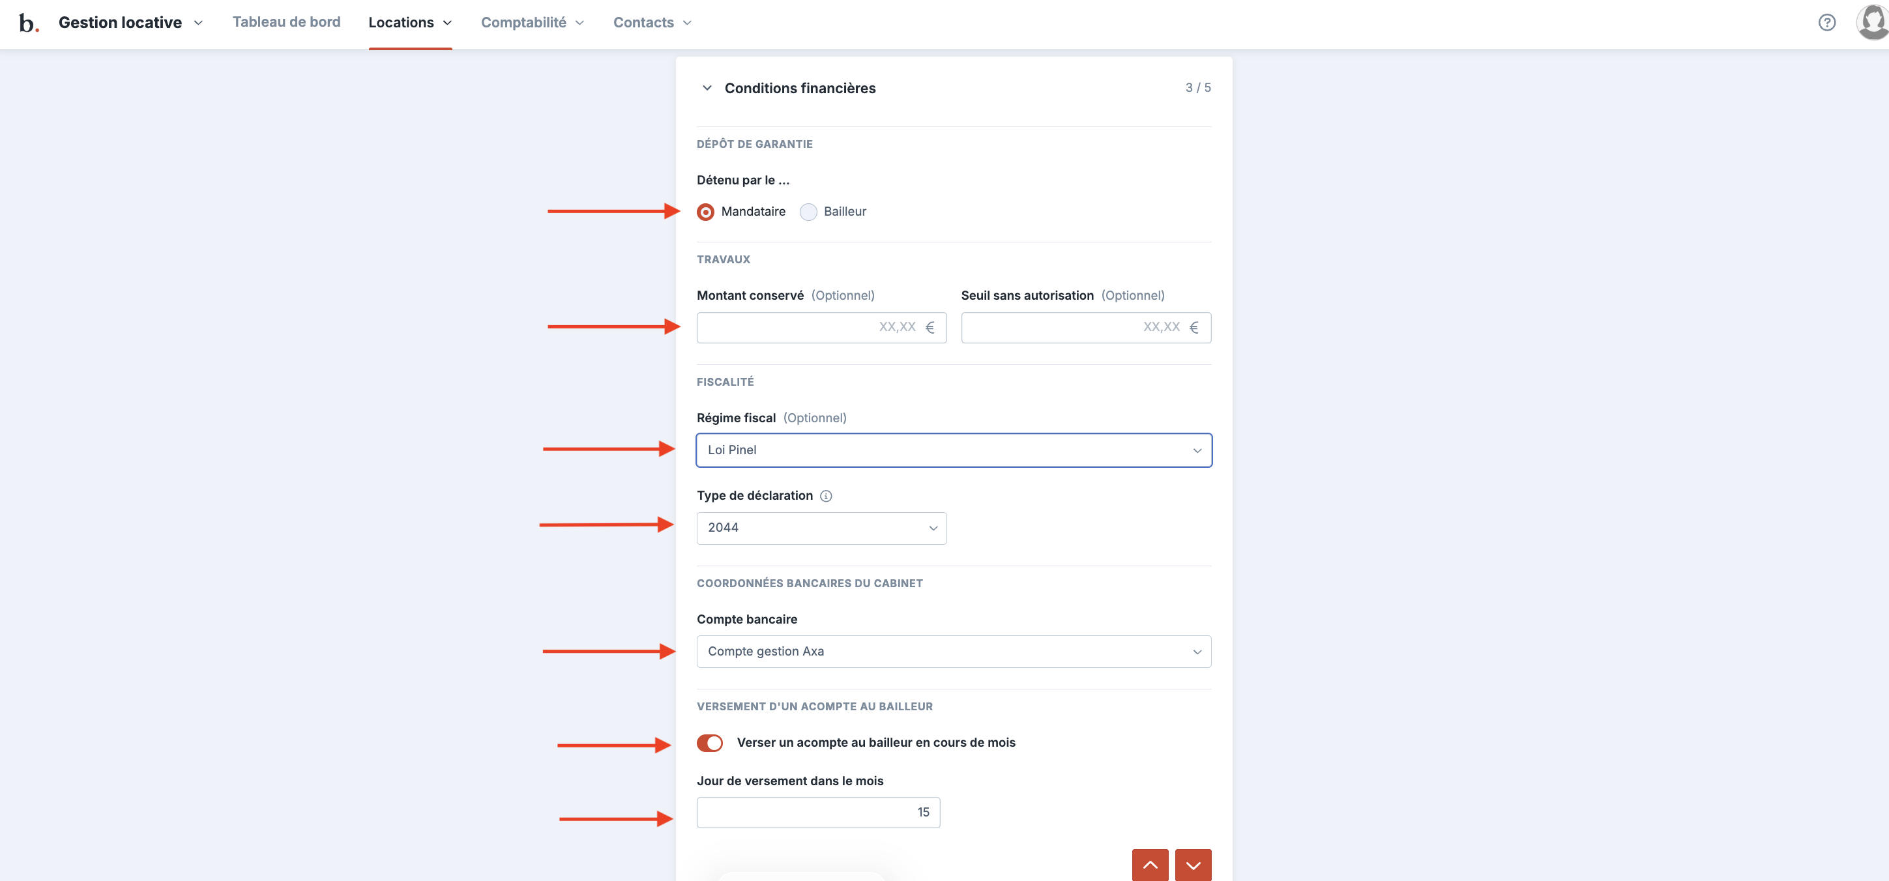Open the Compte bancaire dropdown

[953, 652]
